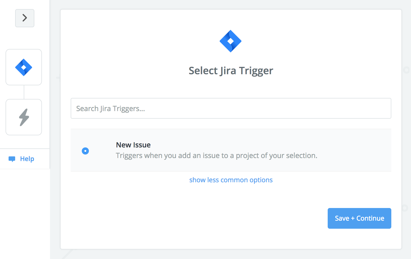The width and height of the screenshot is (411, 259).
Task: Click connector line between the sidebar steps
Action: click(x=24, y=92)
